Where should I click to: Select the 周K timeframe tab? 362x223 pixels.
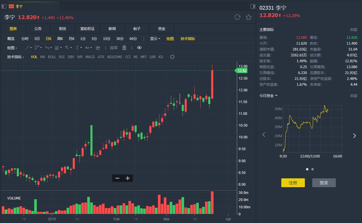coord(60,38)
